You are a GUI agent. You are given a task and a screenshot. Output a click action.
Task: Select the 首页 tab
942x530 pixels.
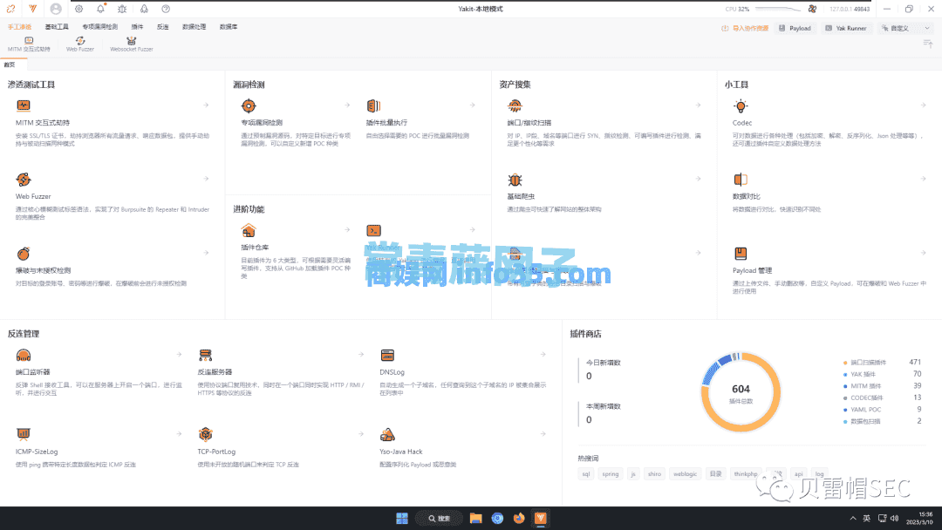pyautogui.click(x=10, y=65)
